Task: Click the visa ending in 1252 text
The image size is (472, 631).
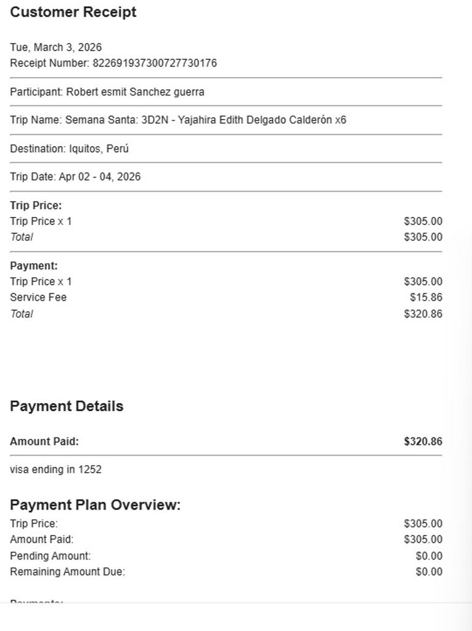Action: pos(56,470)
